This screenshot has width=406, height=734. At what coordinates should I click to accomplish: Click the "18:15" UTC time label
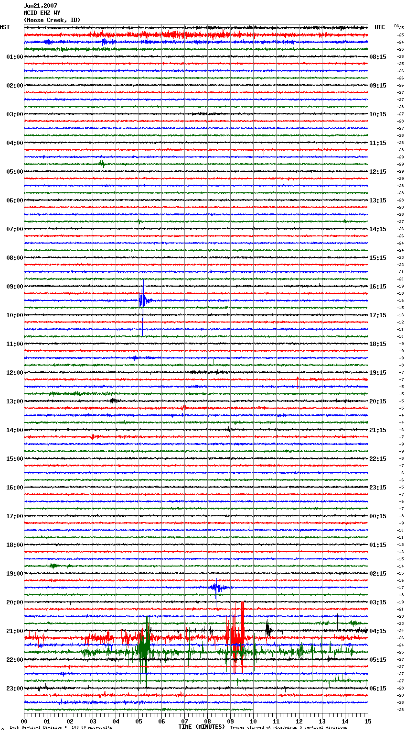(378, 344)
